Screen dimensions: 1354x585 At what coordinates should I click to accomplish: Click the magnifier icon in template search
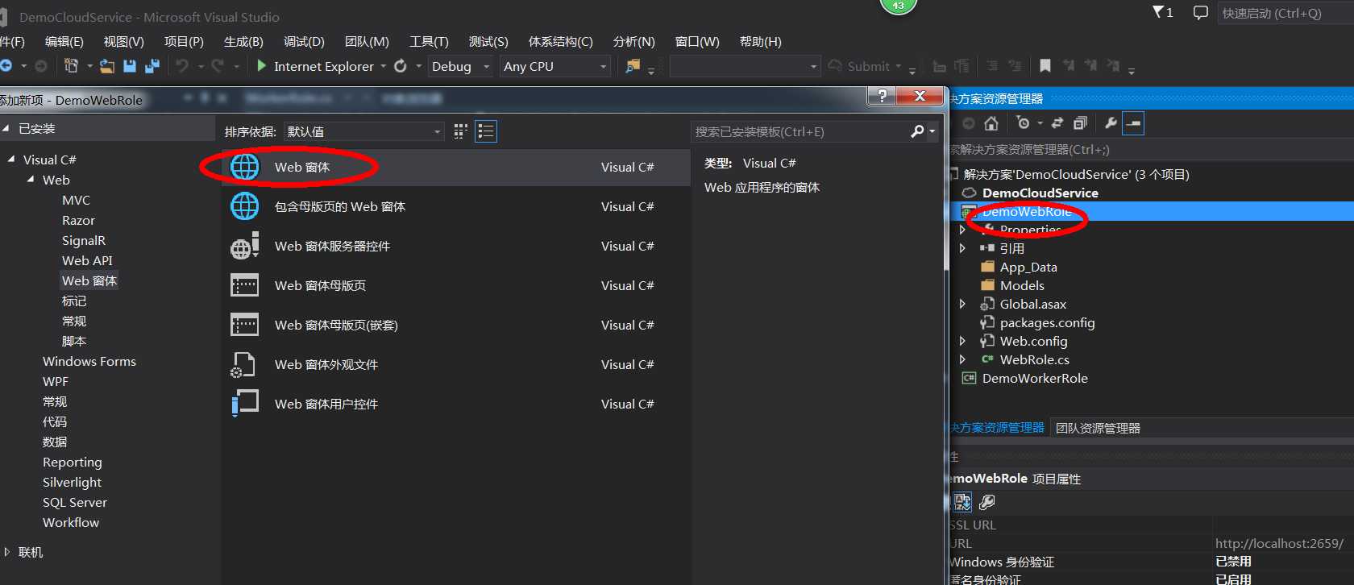917,131
